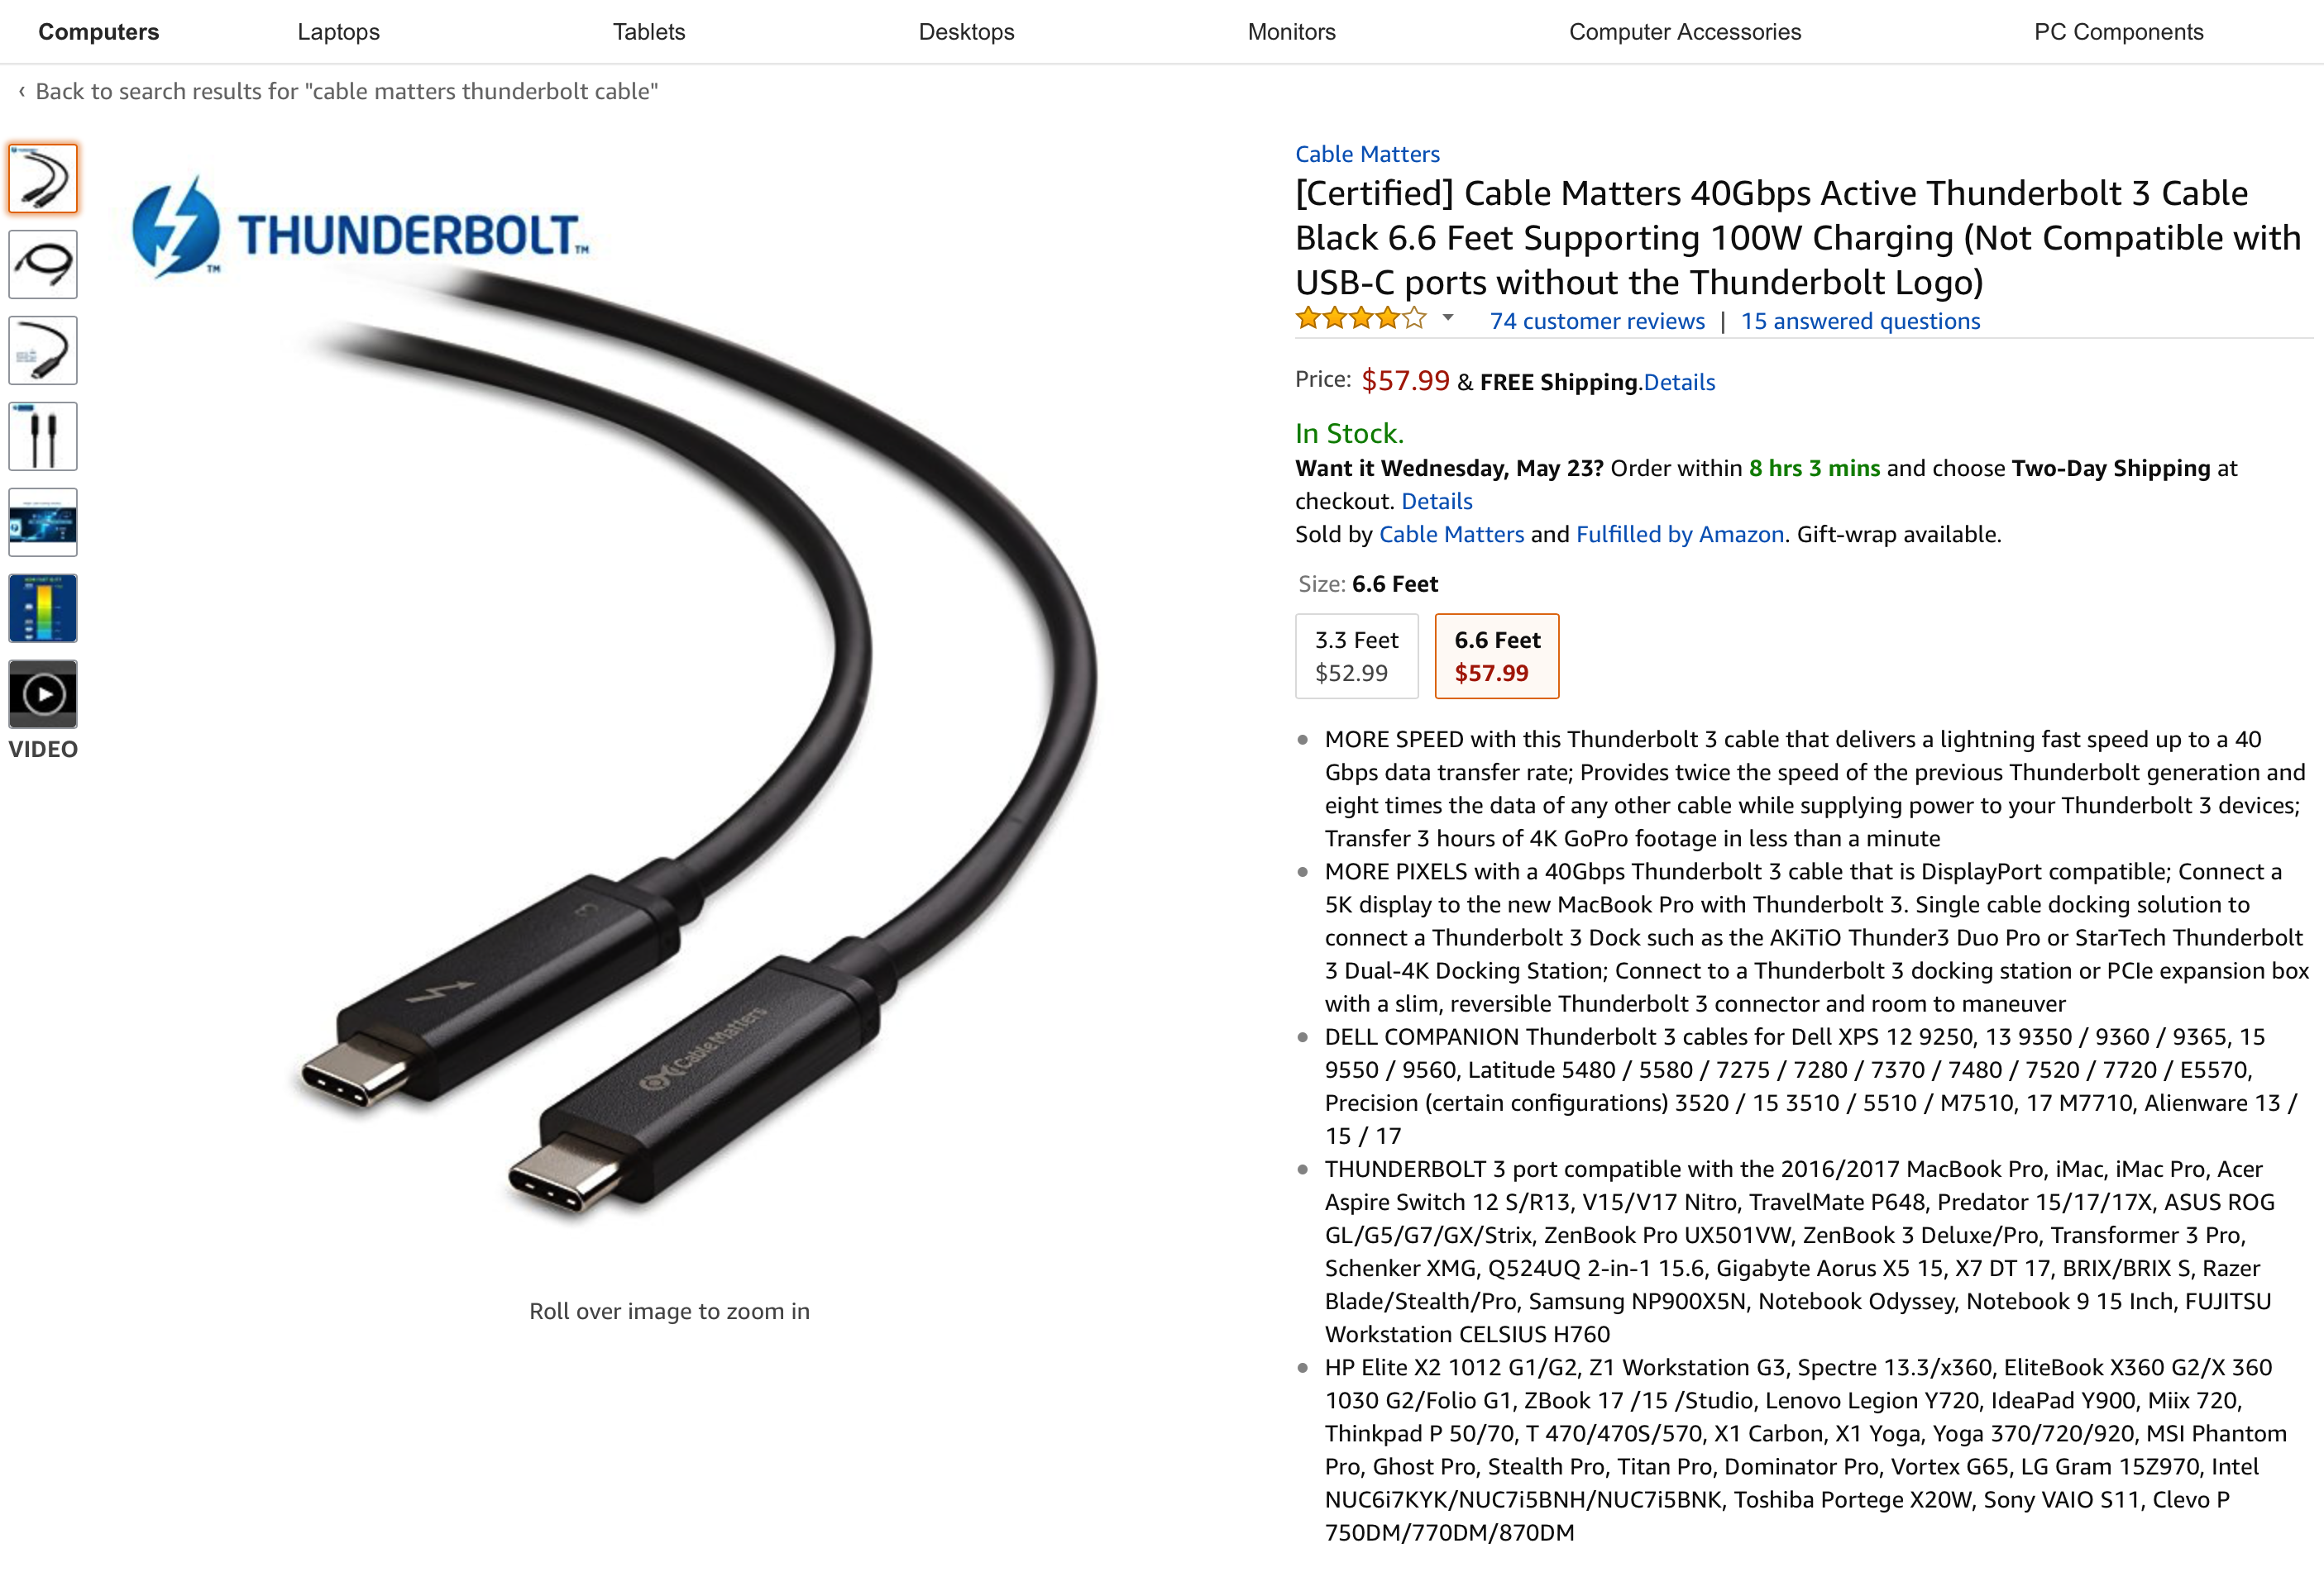Open the two connector ends thumbnail
The height and width of the screenshot is (1572, 2324).
click(x=43, y=436)
